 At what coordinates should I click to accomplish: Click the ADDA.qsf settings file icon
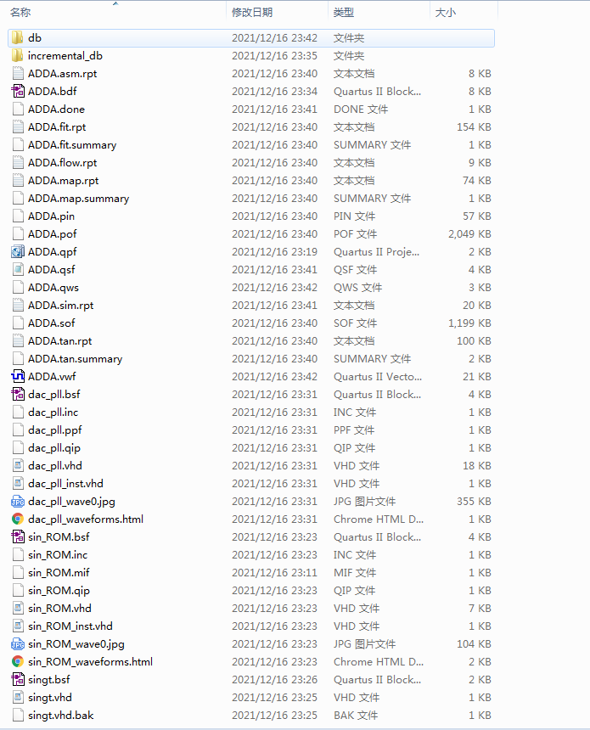18,270
